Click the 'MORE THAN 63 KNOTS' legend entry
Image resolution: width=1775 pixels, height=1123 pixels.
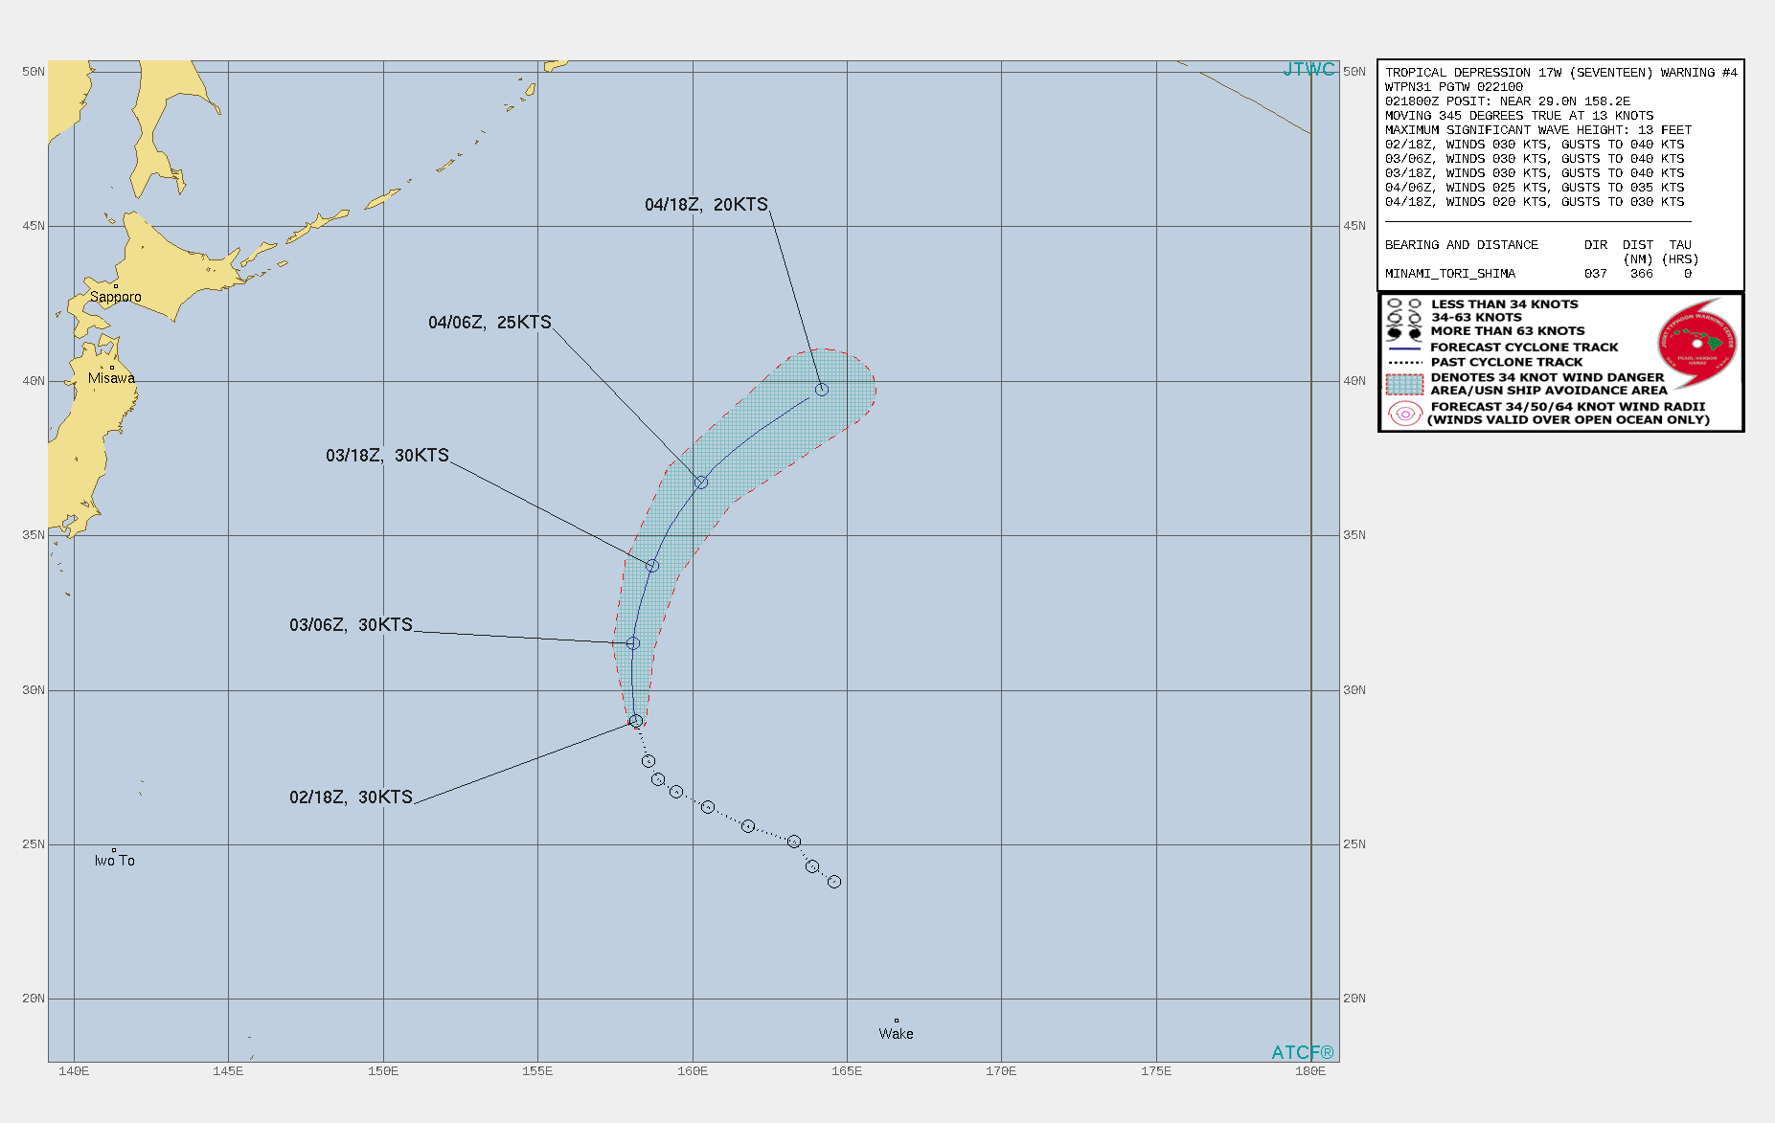1507,331
